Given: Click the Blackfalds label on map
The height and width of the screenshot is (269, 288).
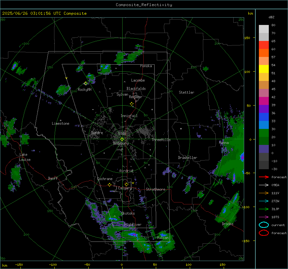Looking at the screenshot, I should point(136,89).
